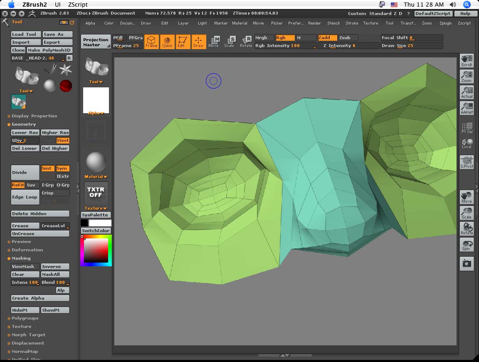Click the camera snapshot icon
Viewport: 479px width, 362px height.
[x=467, y=263]
